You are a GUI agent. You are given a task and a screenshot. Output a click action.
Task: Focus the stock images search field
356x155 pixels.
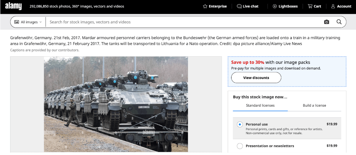(183, 22)
